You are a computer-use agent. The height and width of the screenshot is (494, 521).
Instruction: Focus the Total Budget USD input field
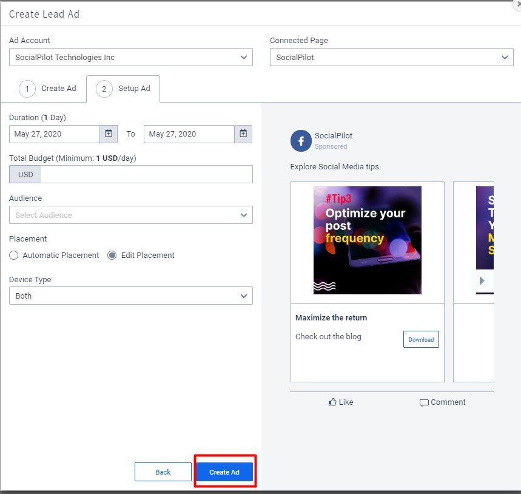coord(147,174)
